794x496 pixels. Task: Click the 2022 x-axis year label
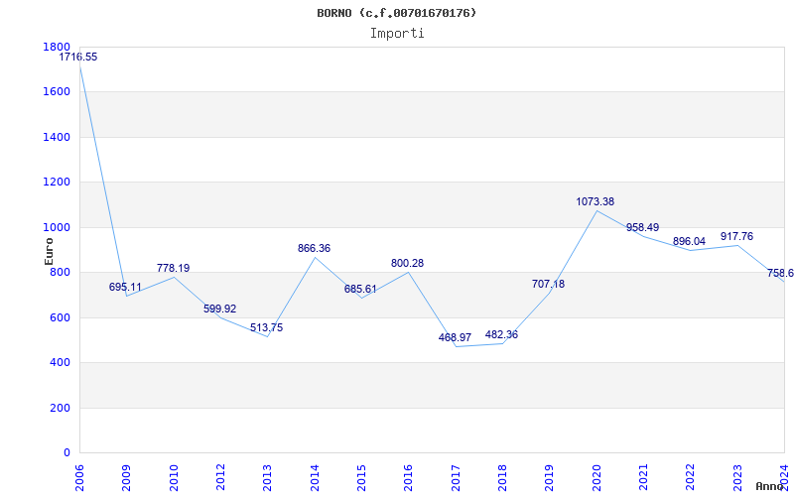click(691, 477)
